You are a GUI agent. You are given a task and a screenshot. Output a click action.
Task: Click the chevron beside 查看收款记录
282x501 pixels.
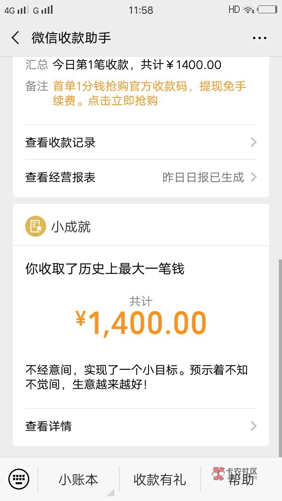click(x=253, y=142)
